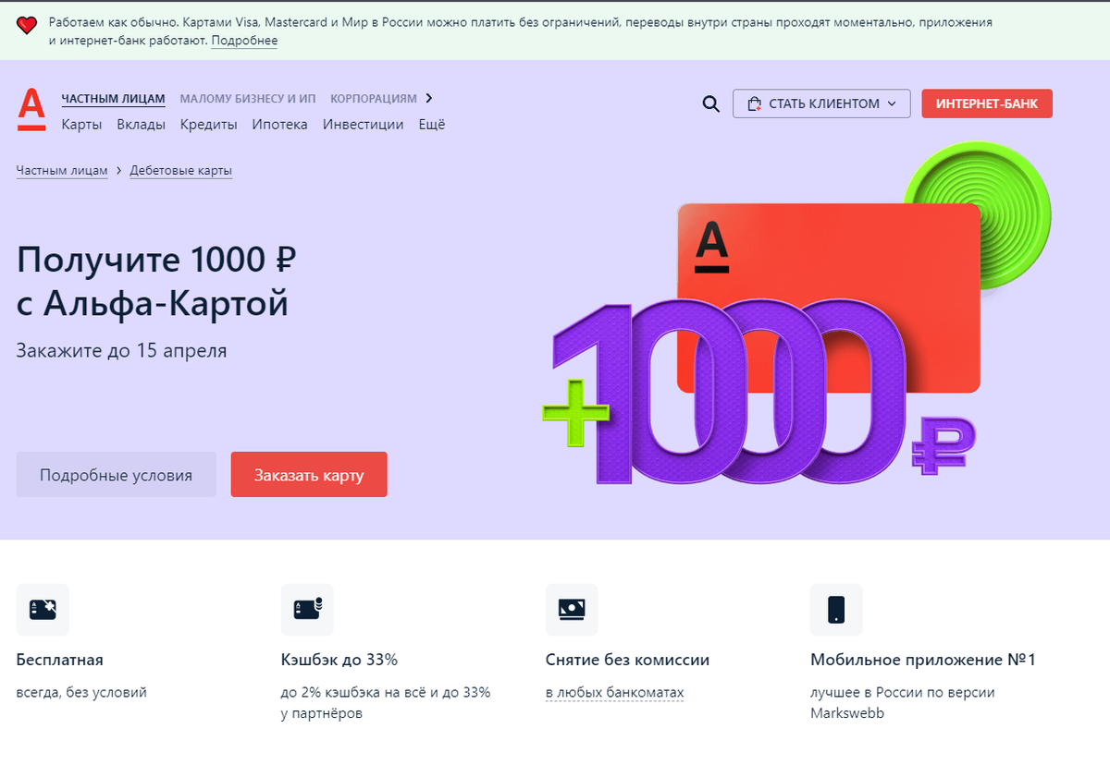Expand more segments chevron after КОРПОРАЦИЯМ
The image size is (1110, 777).
click(429, 98)
